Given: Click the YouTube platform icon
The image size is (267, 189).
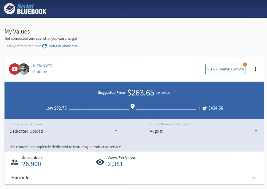Looking at the screenshot, I should point(14,69).
